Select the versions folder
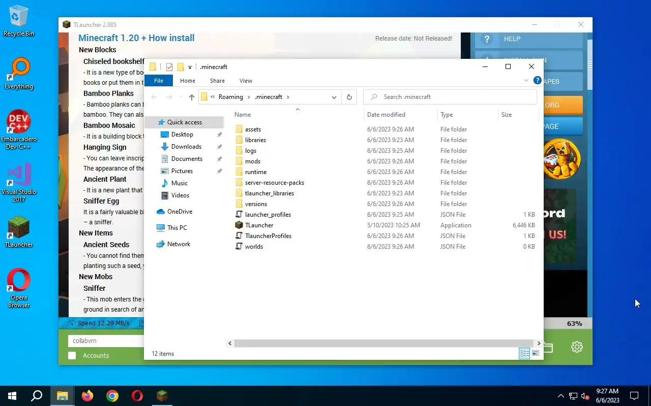Viewport: 651px width, 406px height. pos(256,204)
